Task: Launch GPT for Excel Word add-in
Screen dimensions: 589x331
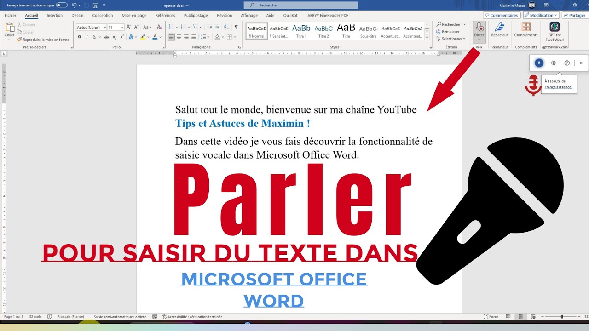Action: (x=554, y=31)
